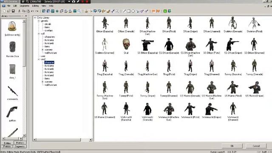Click the Paste toolbar icon

[28, 11]
